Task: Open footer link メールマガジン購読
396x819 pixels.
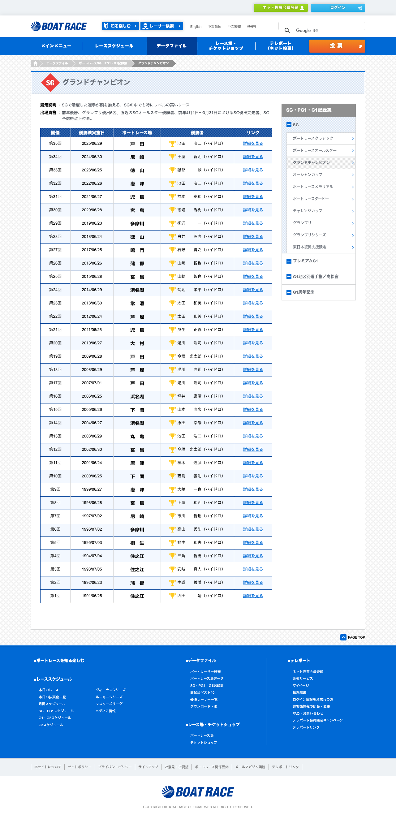Action: [x=250, y=767]
